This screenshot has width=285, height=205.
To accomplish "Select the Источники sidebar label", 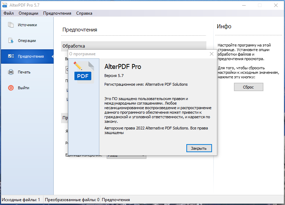I will pos(27,25).
